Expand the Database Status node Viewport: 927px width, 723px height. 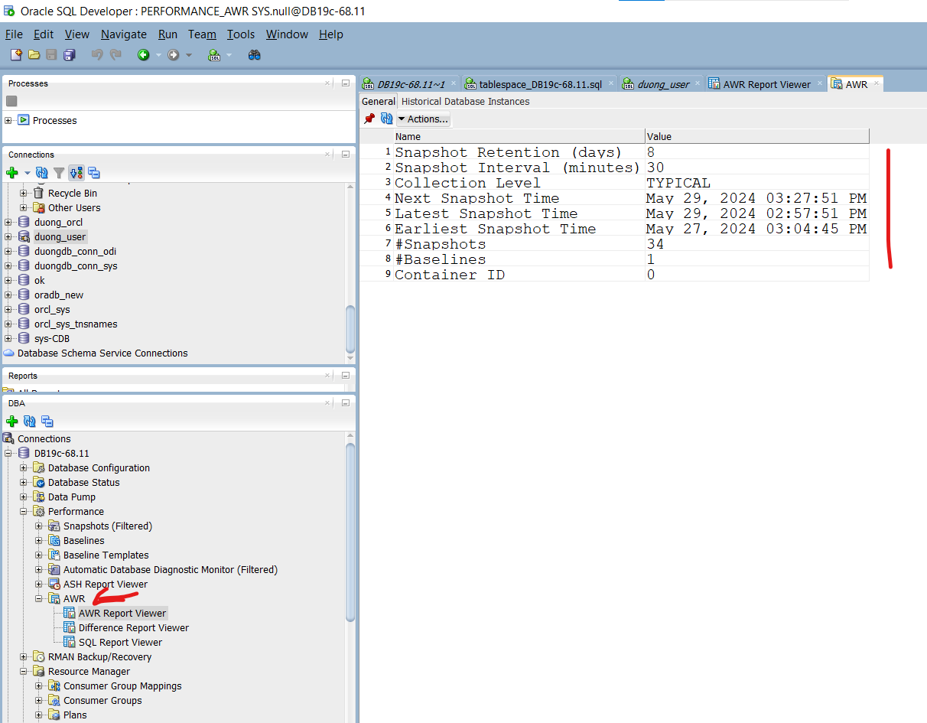pos(24,483)
